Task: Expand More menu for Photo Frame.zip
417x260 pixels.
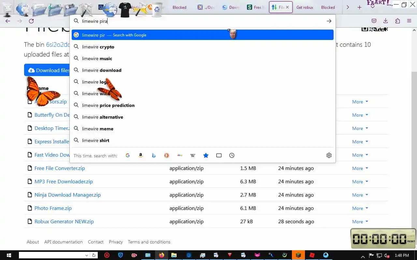Action: tap(360, 208)
